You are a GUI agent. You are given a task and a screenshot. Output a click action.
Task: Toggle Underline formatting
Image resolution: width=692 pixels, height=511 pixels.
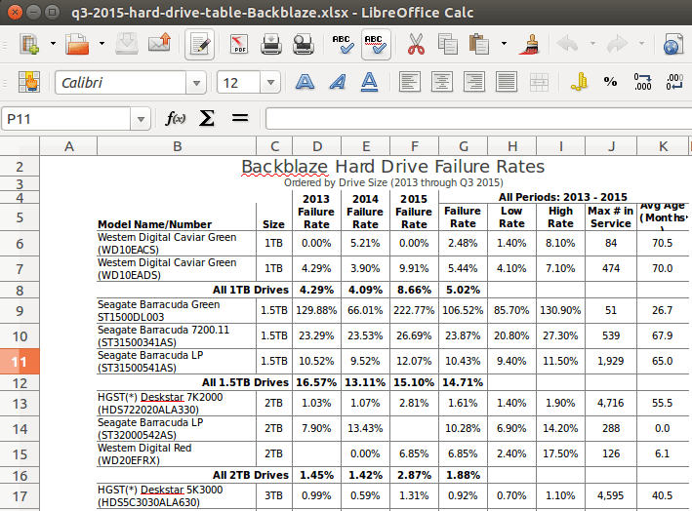tap(369, 82)
